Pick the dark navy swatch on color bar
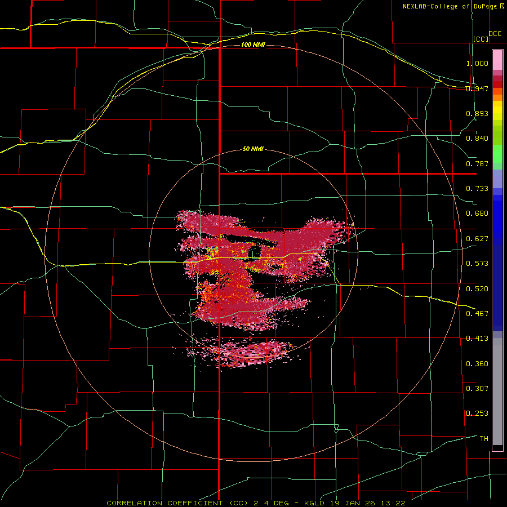 tap(497, 286)
